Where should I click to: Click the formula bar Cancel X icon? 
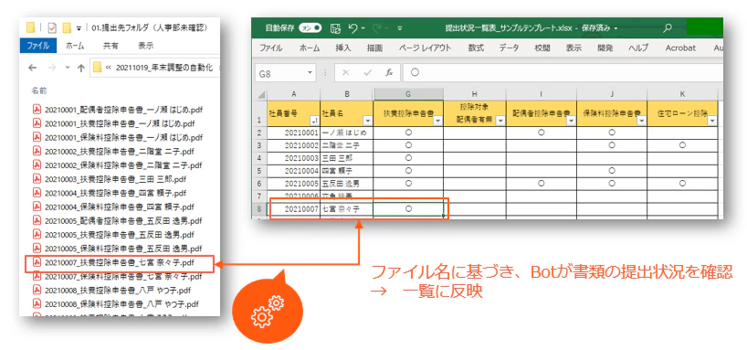click(346, 72)
